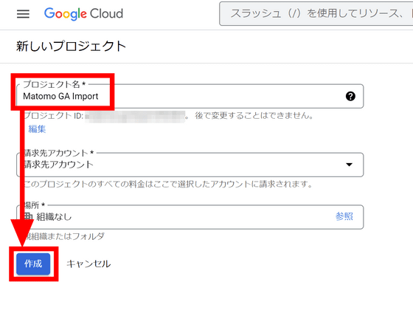Click the 参照 browse link
This screenshot has width=413, height=313.
[x=344, y=216]
